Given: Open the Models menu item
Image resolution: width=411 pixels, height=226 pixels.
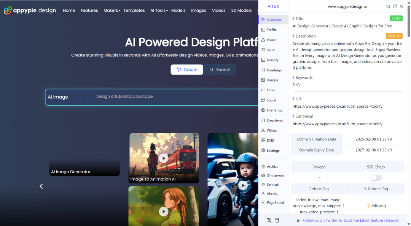Looking at the screenshot, I should coord(178,10).
